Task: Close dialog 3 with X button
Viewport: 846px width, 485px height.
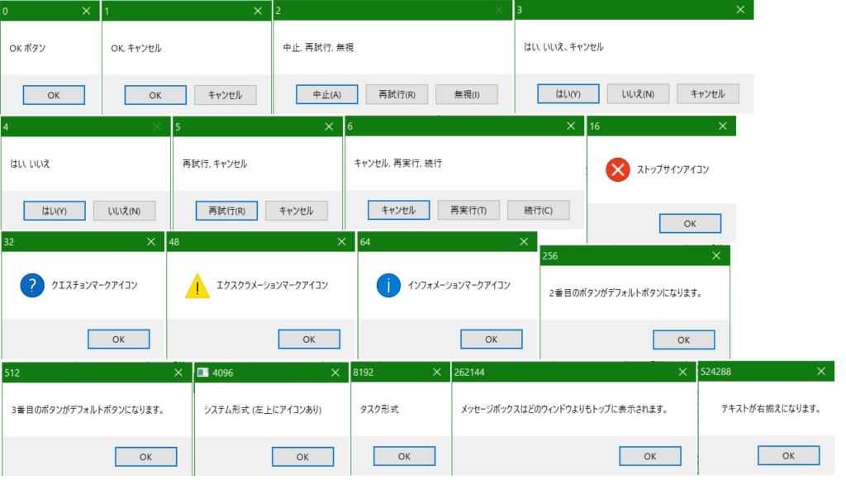Action: [741, 10]
